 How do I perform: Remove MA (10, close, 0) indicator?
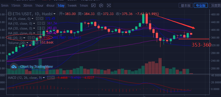43,23
